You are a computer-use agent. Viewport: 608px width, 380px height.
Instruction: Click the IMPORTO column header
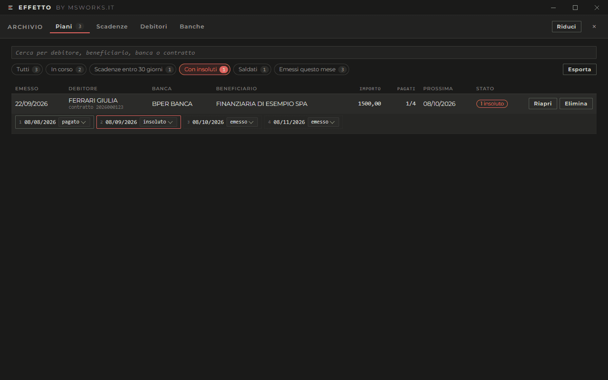click(x=370, y=89)
